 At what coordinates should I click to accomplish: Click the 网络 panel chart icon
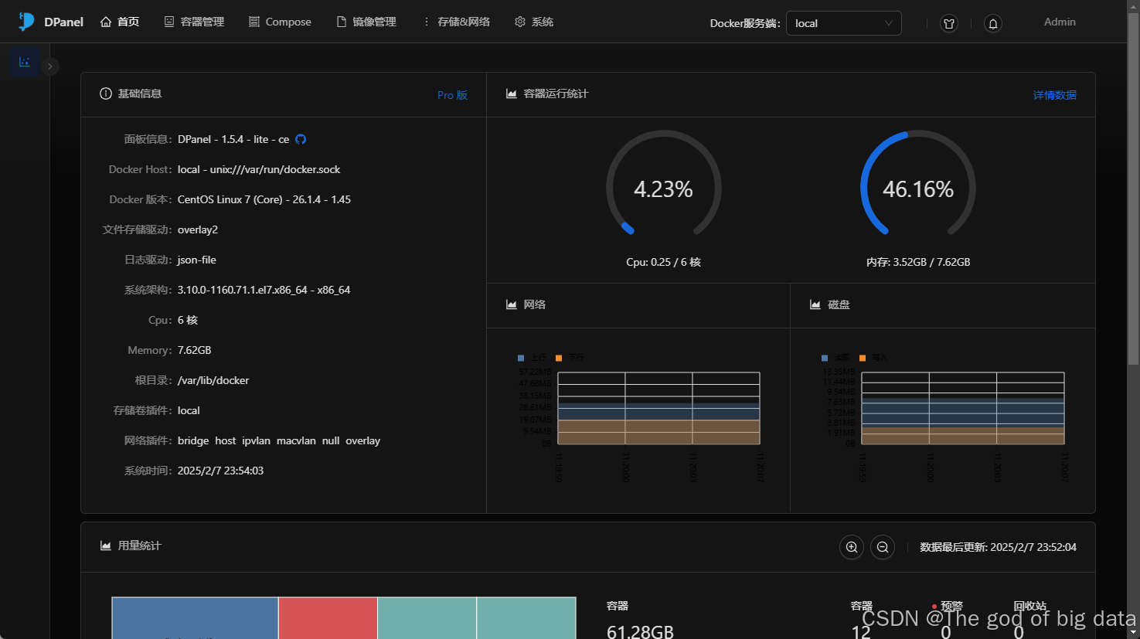point(512,304)
